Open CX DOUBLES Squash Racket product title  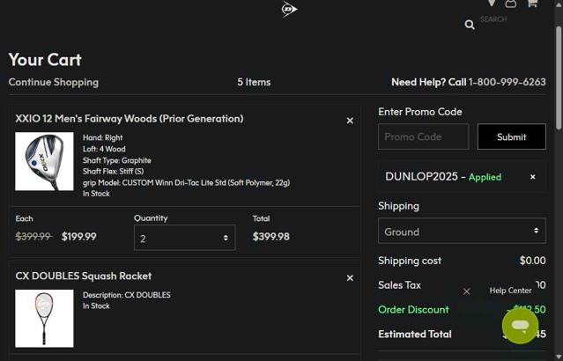tap(84, 276)
